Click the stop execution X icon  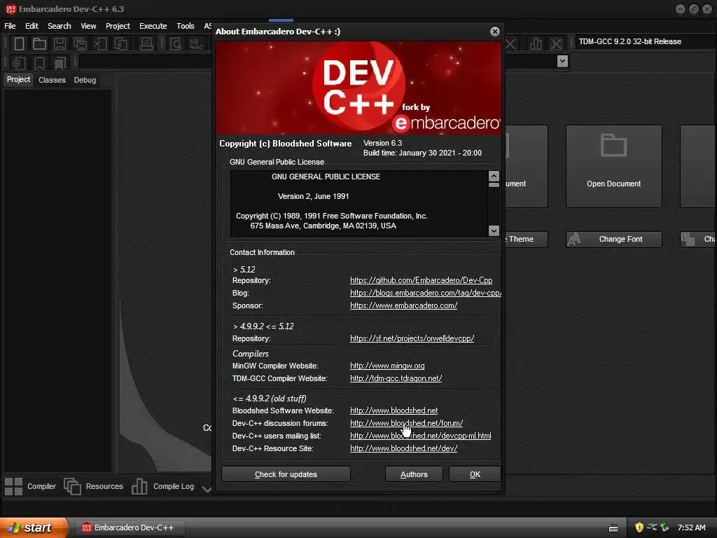[510, 44]
